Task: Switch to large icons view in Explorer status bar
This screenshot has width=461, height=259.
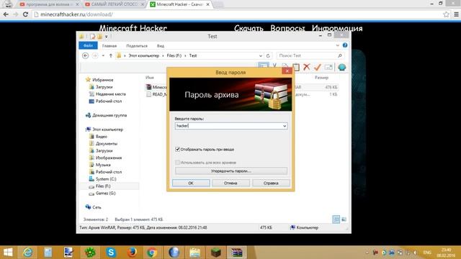Action: point(344,219)
